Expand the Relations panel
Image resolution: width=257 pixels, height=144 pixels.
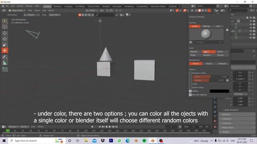click(237, 114)
